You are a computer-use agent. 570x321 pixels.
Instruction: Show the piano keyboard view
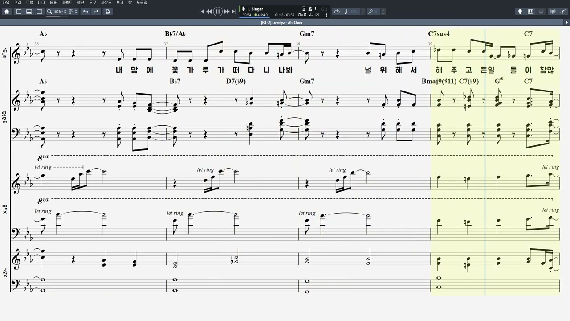click(x=530, y=12)
